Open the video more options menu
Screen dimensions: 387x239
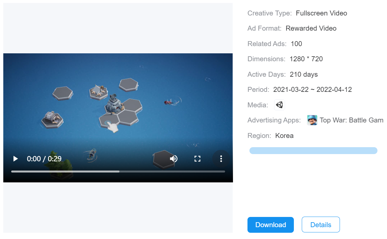coord(221,159)
